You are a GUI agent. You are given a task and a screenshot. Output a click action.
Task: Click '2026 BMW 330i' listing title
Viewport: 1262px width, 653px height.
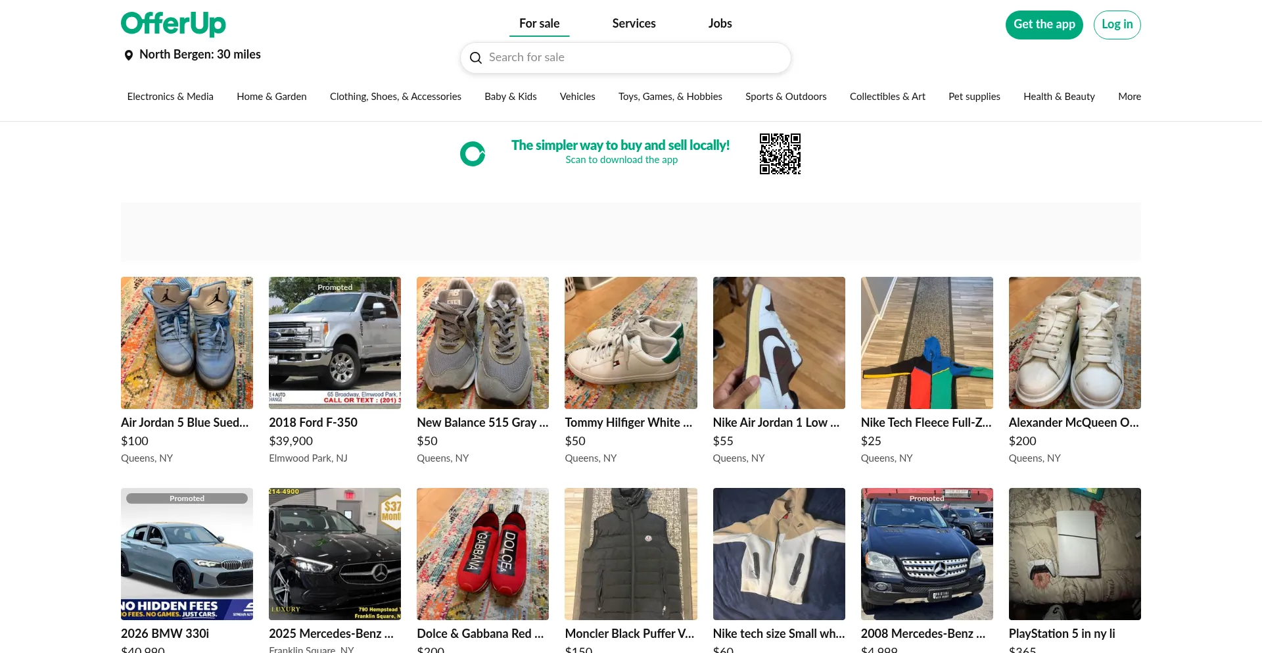(x=165, y=634)
